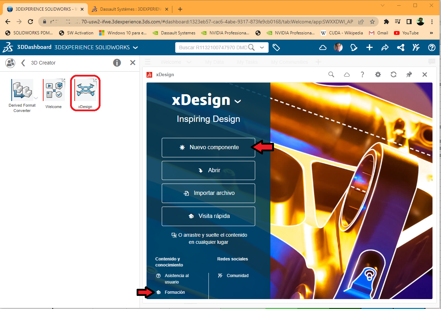Reload the browser page

(x=31, y=22)
